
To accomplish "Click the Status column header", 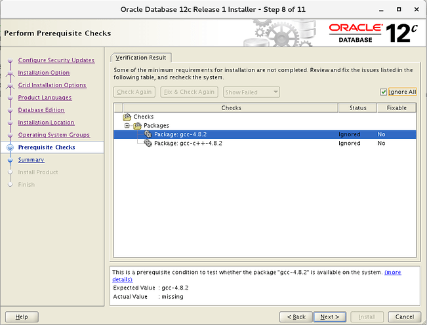I will coord(357,107).
